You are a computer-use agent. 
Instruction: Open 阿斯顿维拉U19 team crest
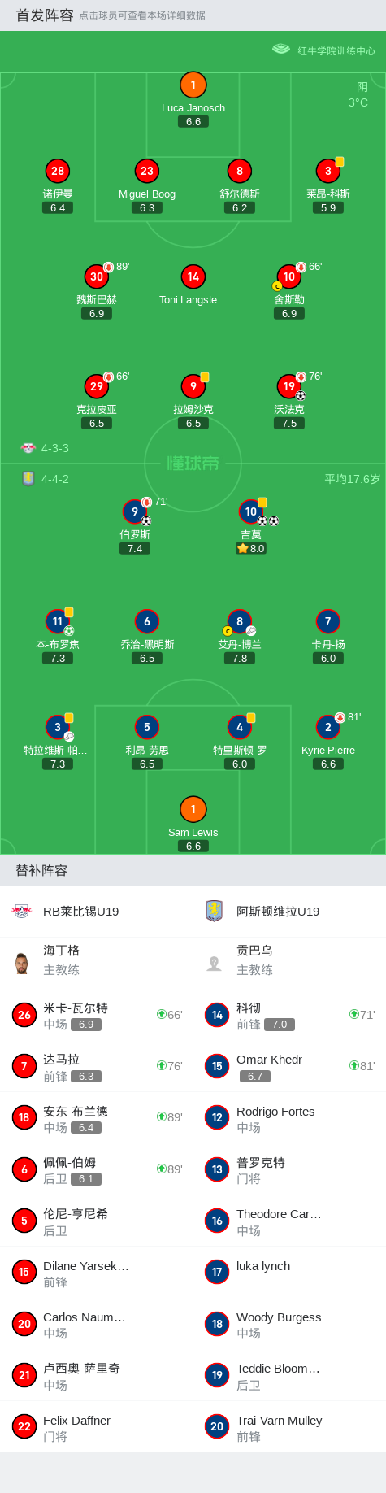(x=215, y=911)
